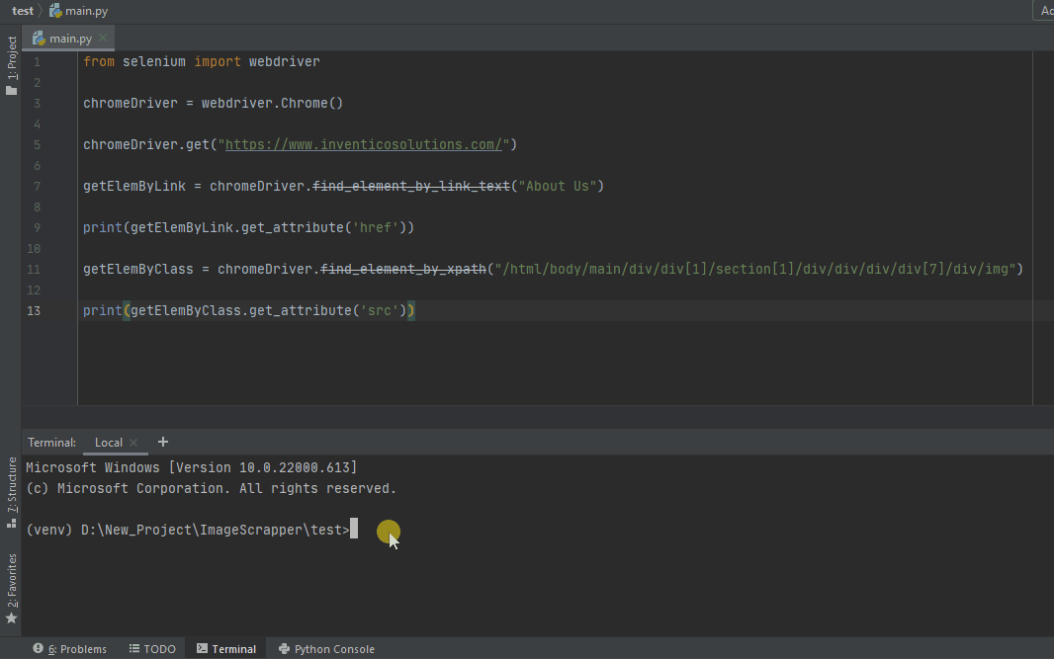
Task: Expand the test breadcrumb in the navigation bar
Action: coord(21,11)
